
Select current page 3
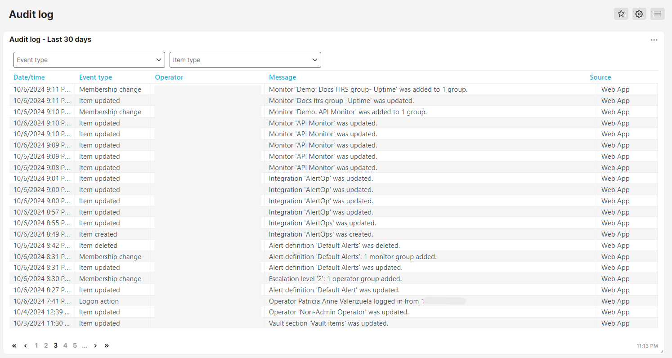[x=56, y=345]
